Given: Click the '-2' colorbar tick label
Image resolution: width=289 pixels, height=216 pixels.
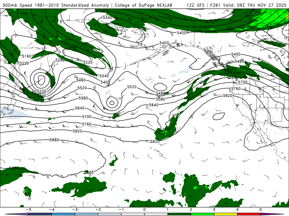Looking at the screenshot, I should [98, 210].
